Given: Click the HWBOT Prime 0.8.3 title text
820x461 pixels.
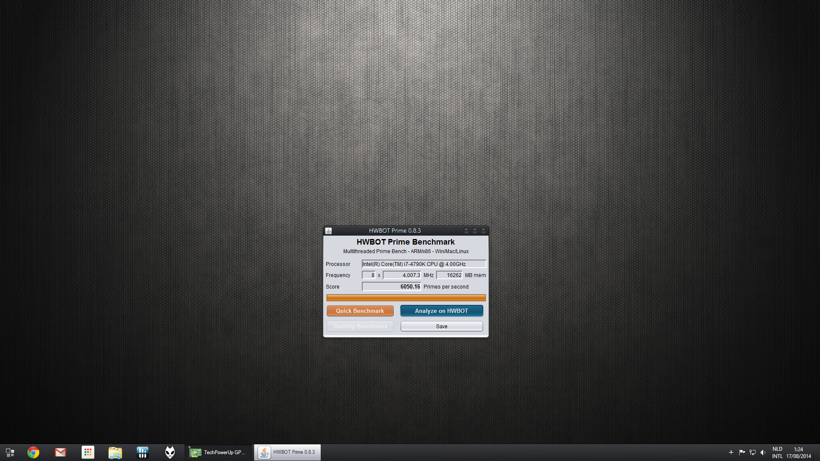Looking at the screenshot, I should pyautogui.click(x=395, y=230).
